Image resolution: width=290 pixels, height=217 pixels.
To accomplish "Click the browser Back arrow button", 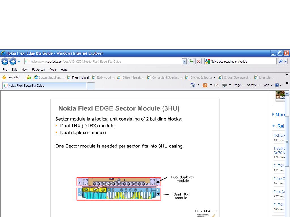I will click(x=5, y=61).
